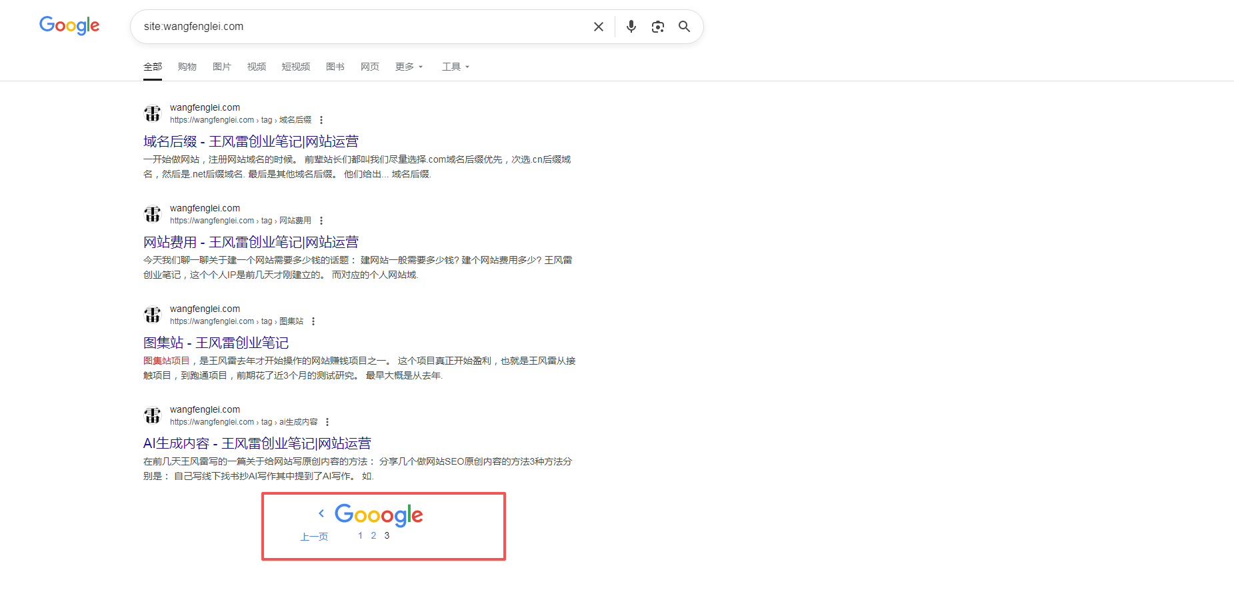Start voice search with microphone icon
The height and width of the screenshot is (596, 1234).
click(631, 27)
